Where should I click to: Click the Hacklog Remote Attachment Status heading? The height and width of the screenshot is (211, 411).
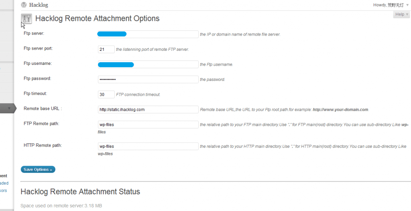tap(80, 192)
